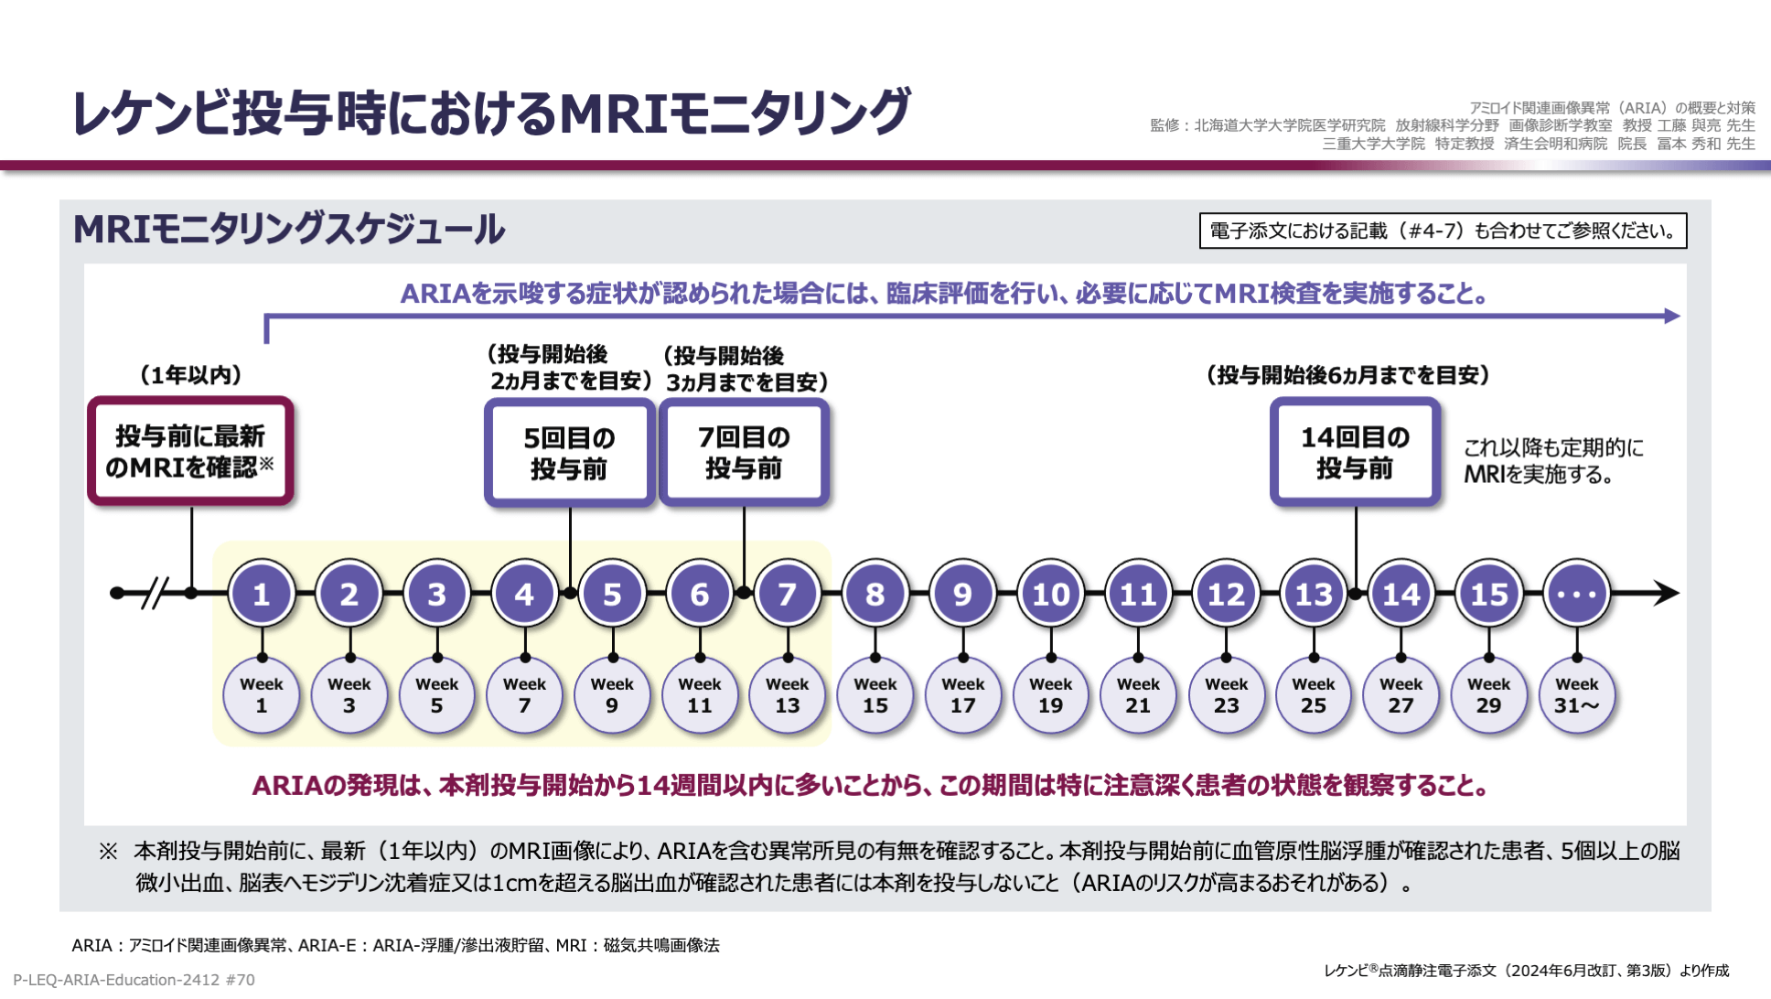Click the red ARIAの発現は caution text
1771x999 pixels.
[x=869, y=785]
